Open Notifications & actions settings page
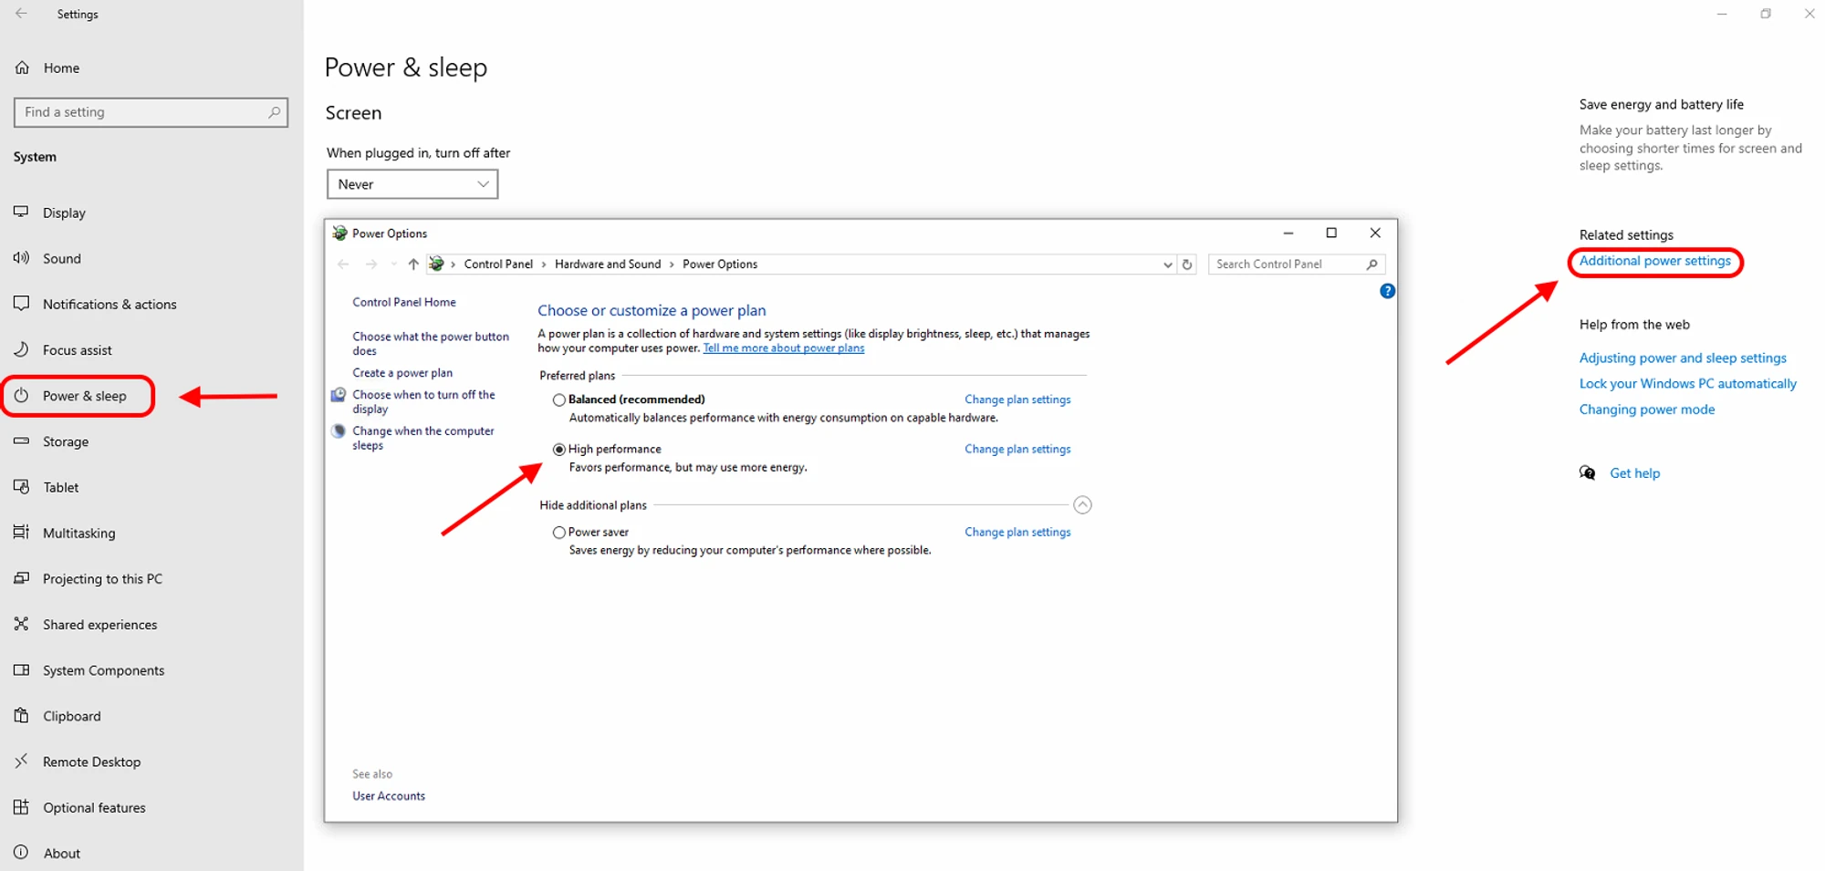This screenshot has width=1825, height=871. (x=109, y=305)
